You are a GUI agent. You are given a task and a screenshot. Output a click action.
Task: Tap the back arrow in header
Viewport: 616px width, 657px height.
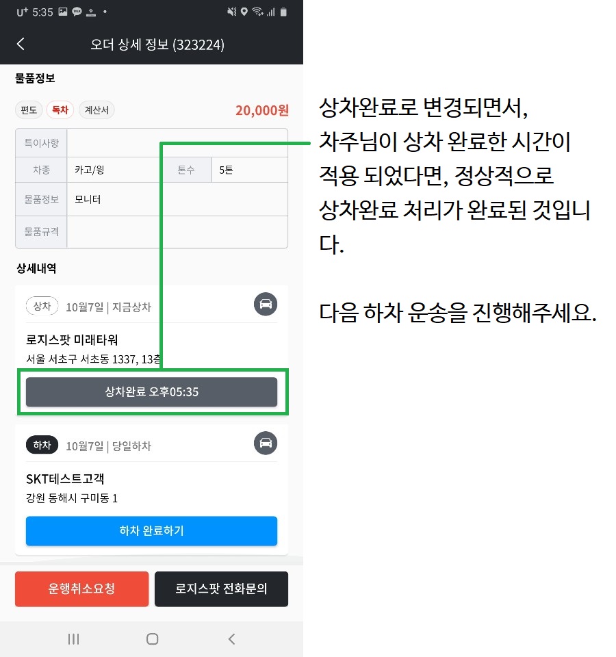pyautogui.click(x=21, y=44)
